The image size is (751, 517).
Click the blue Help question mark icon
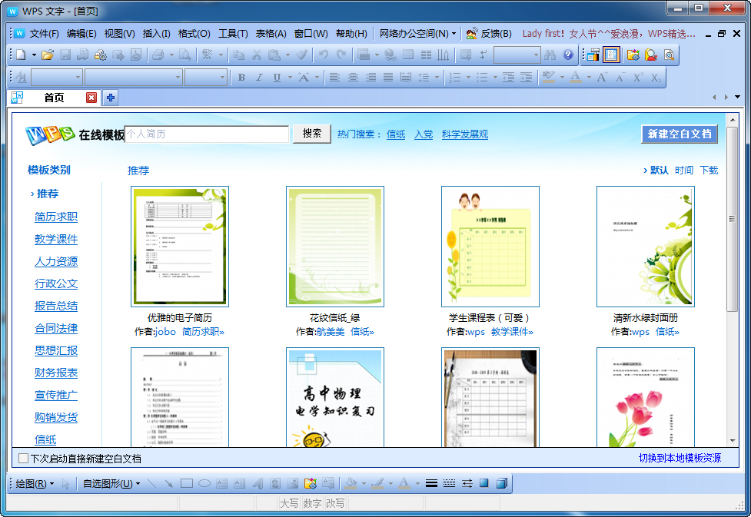point(568,55)
